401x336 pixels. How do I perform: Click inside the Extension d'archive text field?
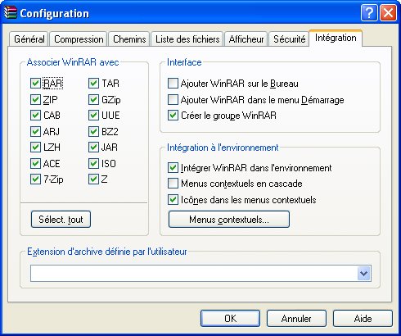coord(194,273)
